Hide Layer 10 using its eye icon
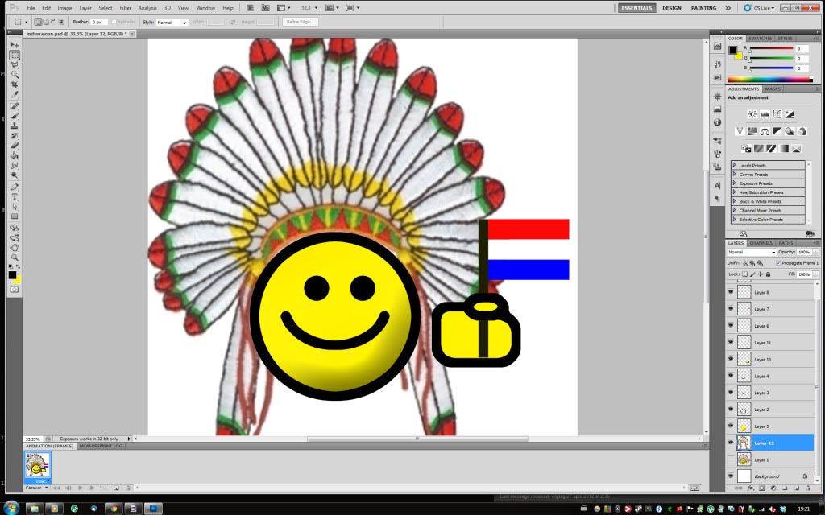Viewport: 825px width, 515px height. point(730,359)
